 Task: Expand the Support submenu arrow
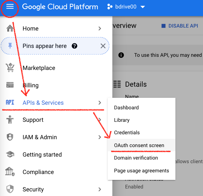(x=100, y=120)
